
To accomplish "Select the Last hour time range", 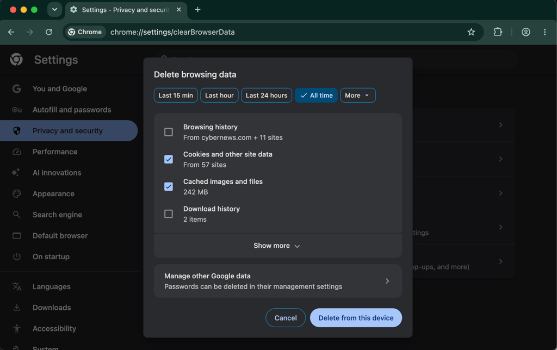I will coord(219,95).
